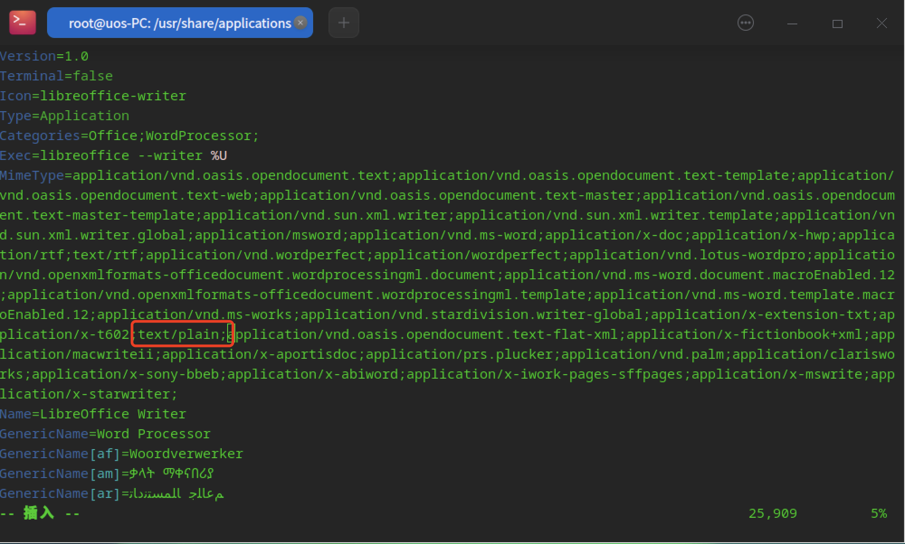Click the Version=1.0 line
Screen dimensions: 905x544
pyautogui.click(x=44, y=56)
